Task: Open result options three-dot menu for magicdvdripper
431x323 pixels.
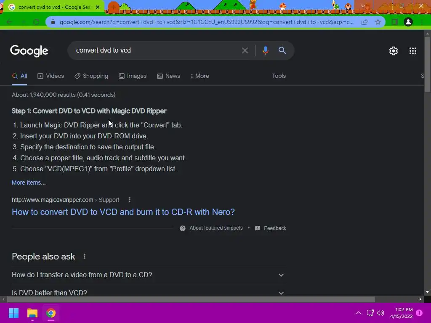Action: pos(130,200)
